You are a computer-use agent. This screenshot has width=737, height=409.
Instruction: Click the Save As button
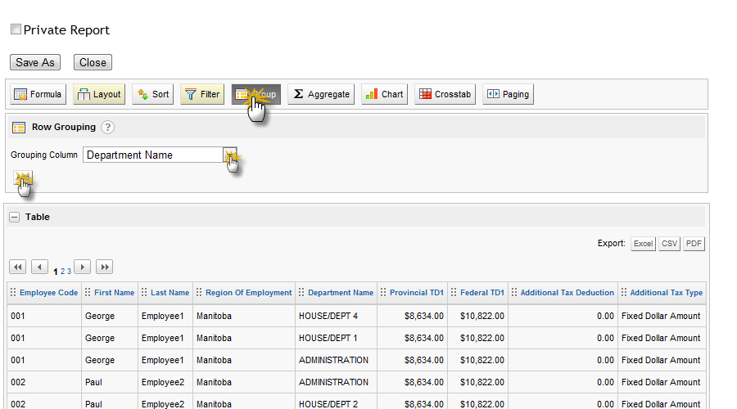point(35,62)
